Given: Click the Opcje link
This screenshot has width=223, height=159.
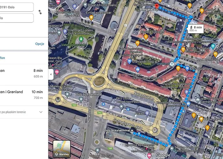Looking at the screenshot, I should tap(40, 44).
